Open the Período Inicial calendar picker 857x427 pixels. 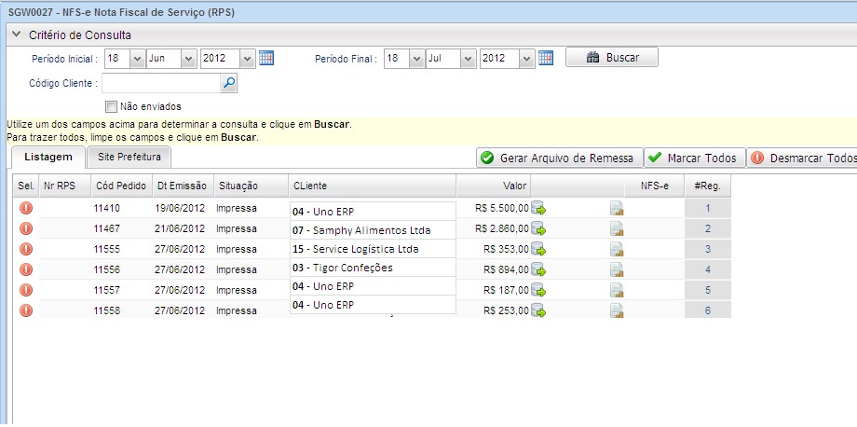(266, 58)
